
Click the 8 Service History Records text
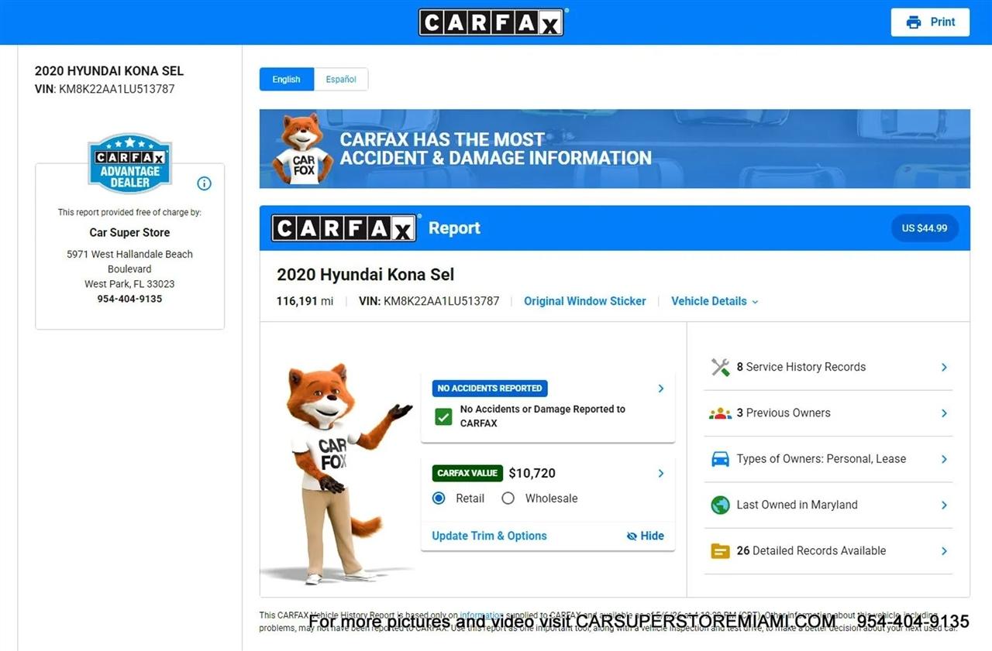coord(801,367)
